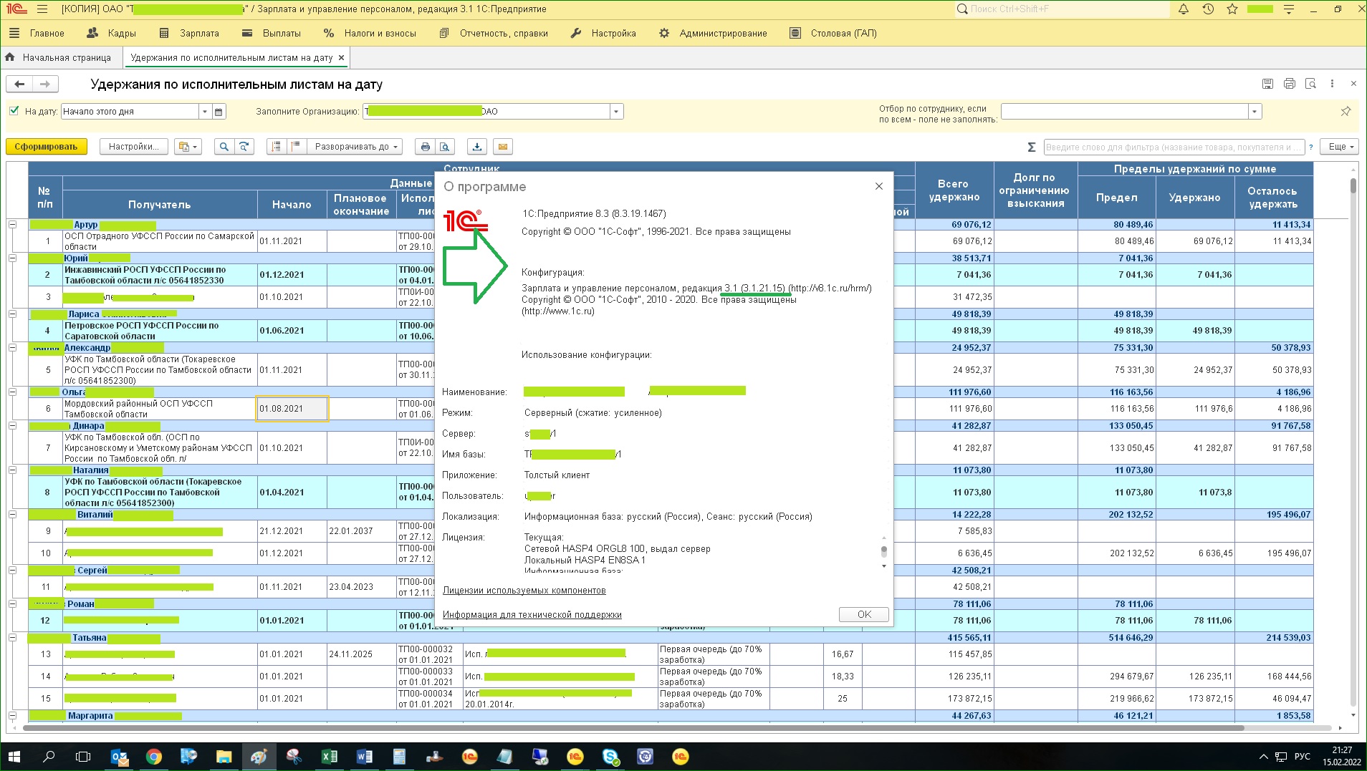Click the employee filter input field
Viewport: 1367px width, 771px height.
click(1125, 112)
